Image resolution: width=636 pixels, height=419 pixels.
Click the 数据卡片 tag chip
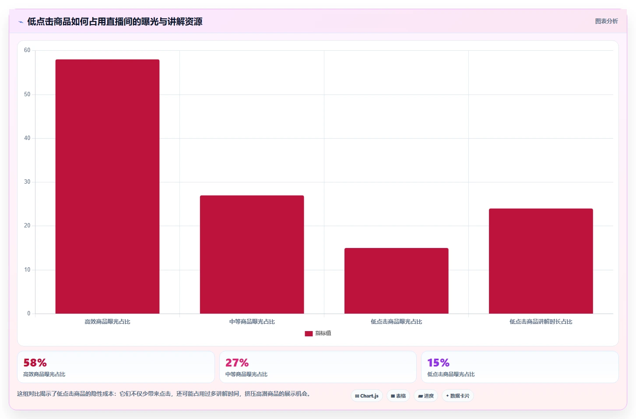(458, 396)
